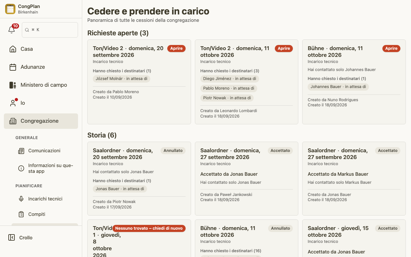Click József Molnár recipient chip
The image size is (411, 257).
pyautogui.click(x=121, y=79)
